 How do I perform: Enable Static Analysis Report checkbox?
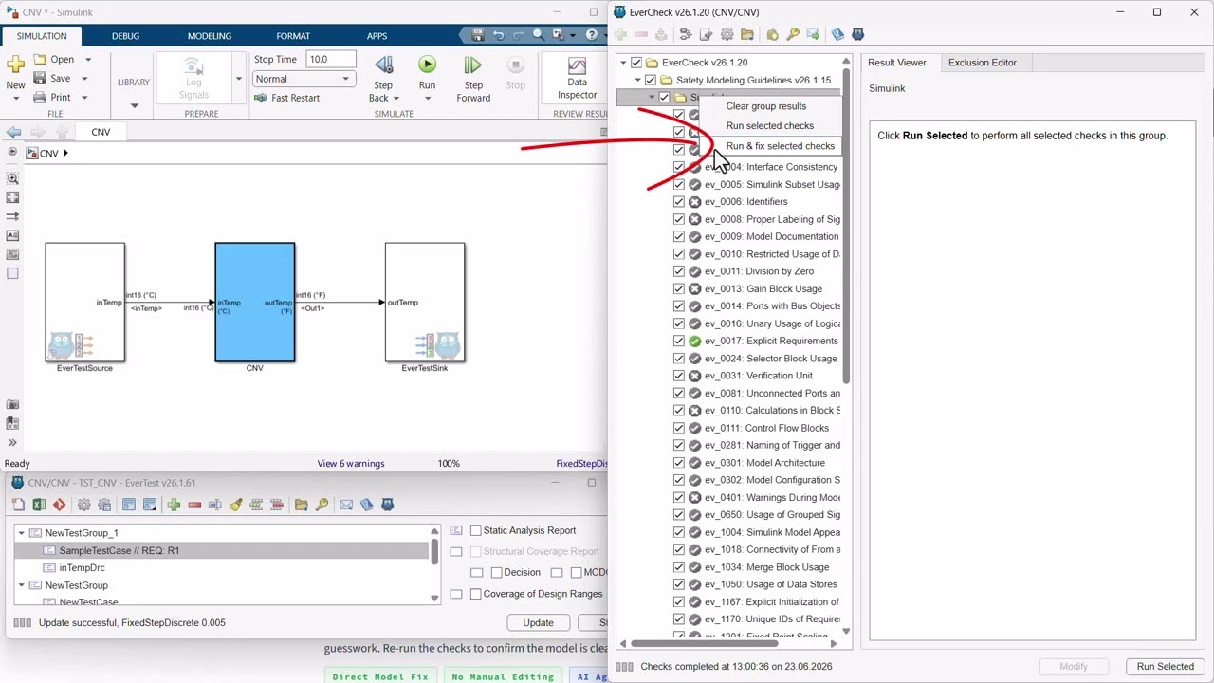pos(476,530)
